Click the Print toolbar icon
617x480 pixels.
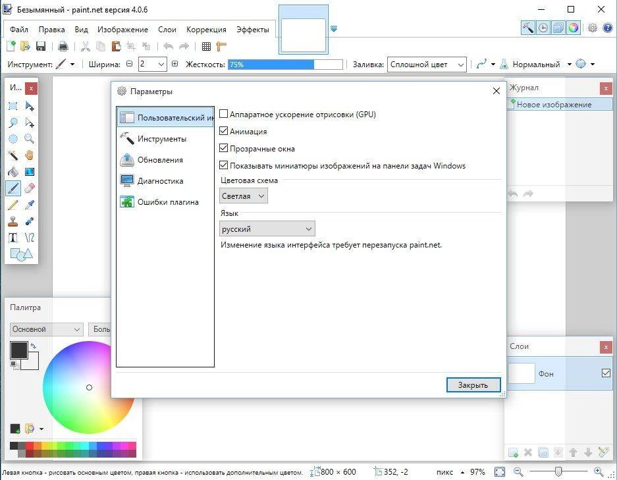pyautogui.click(x=63, y=47)
